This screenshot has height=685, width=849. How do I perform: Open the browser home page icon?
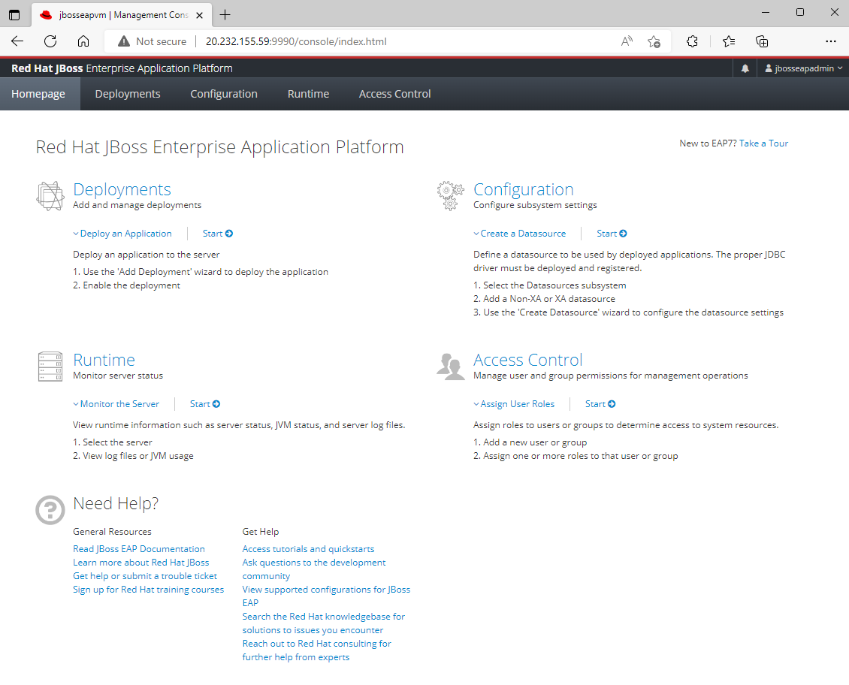pos(83,41)
